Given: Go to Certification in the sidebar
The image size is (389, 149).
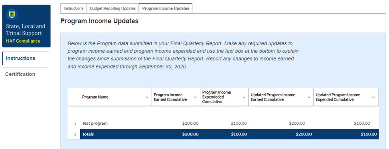Looking at the screenshot, I should click(x=20, y=74).
